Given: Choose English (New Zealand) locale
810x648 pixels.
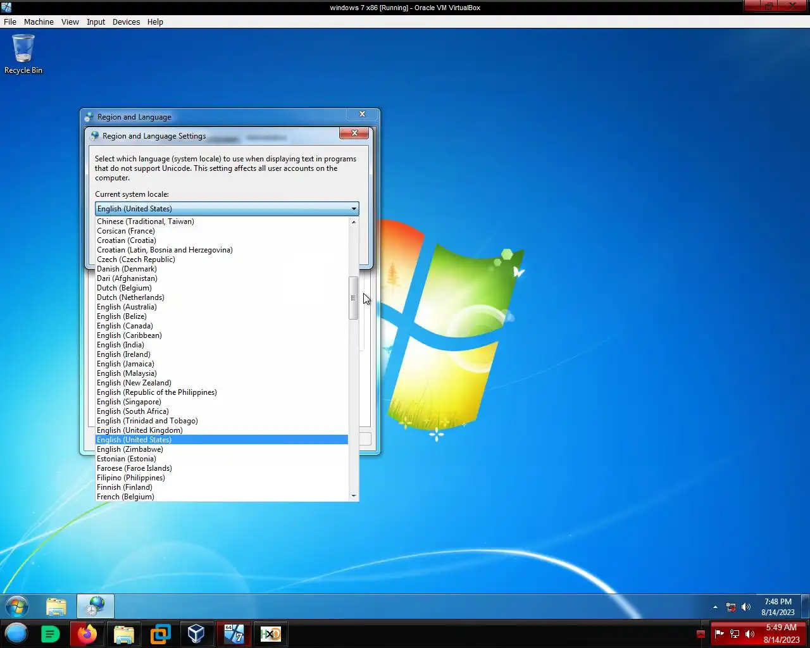Looking at the screenshot, I should [221, 383].
